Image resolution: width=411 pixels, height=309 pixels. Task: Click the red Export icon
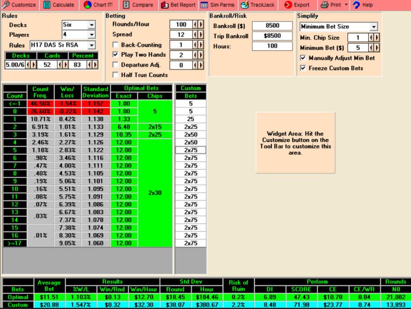point(288,4)
